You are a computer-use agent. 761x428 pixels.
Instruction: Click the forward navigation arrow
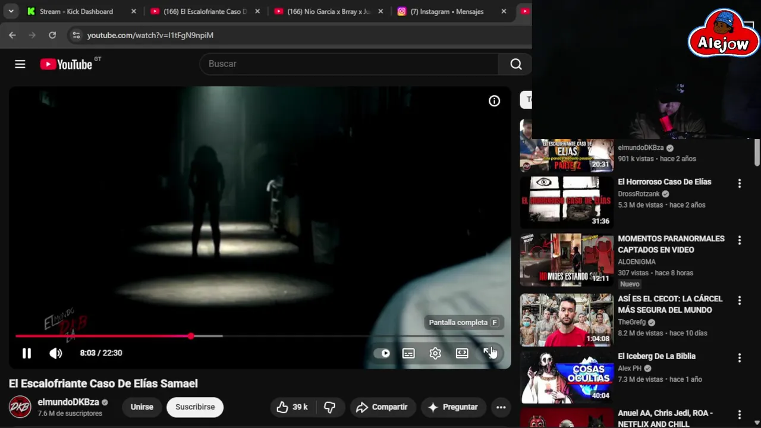click(x=32, y=35)
